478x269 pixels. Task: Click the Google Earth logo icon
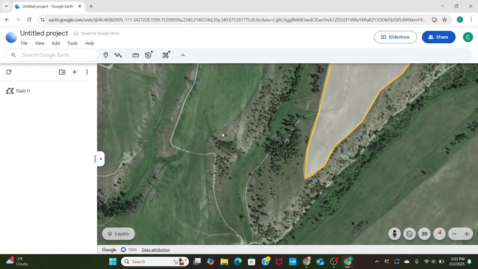(11, 37)
